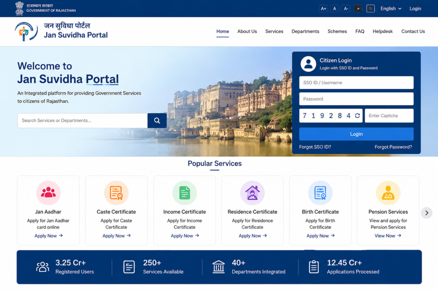Go to the Home menu tab
Image resolution: width=438 pixels, height=292 pixels.
click(x=222, y=31)
